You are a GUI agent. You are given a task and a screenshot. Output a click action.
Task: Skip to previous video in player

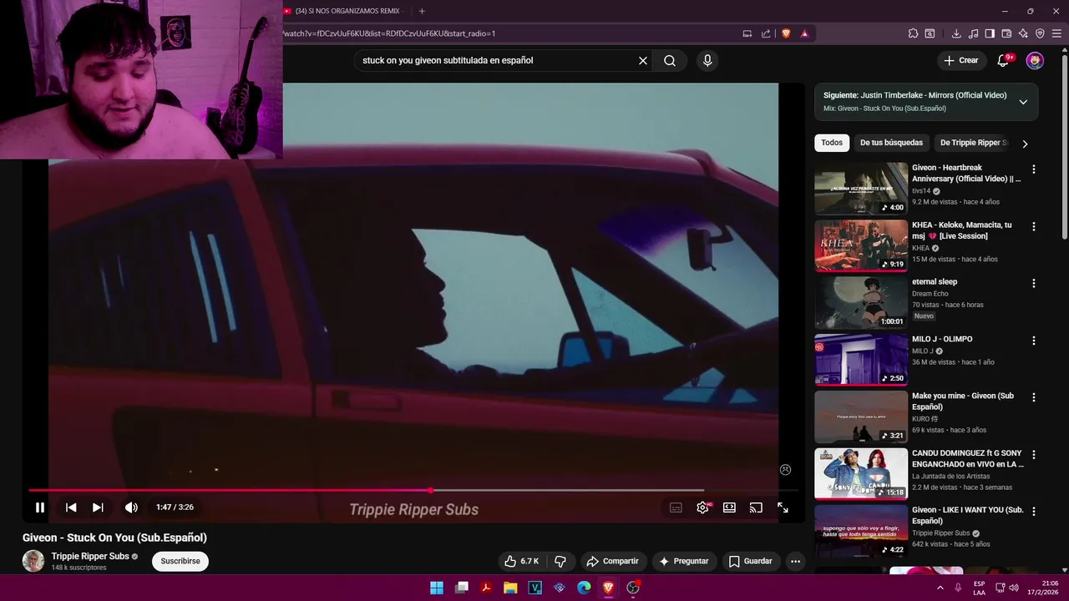(71, 508)
